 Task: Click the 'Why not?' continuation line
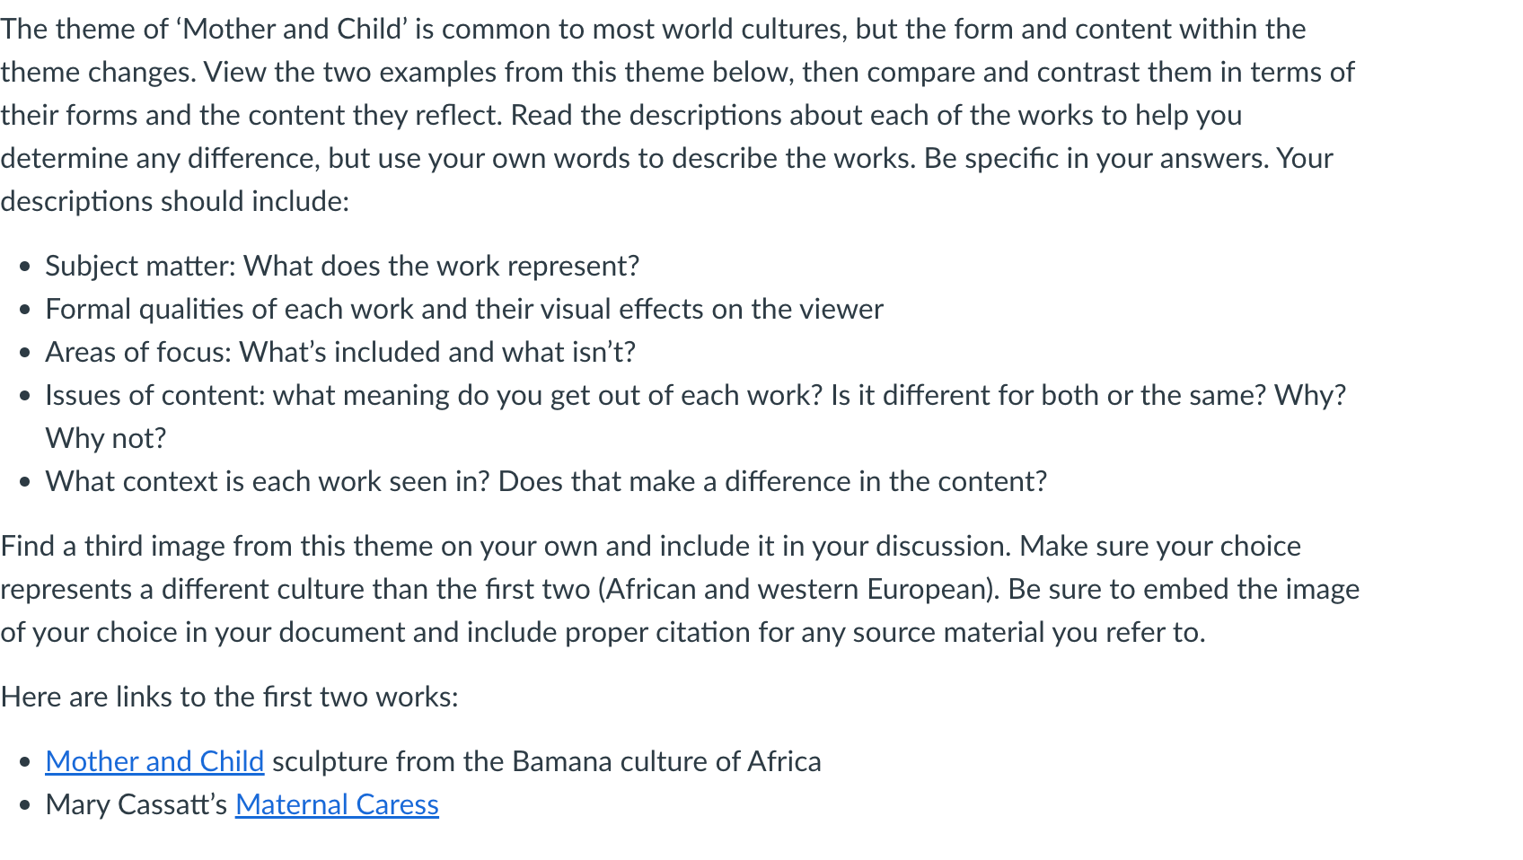(x=106, y=438)
